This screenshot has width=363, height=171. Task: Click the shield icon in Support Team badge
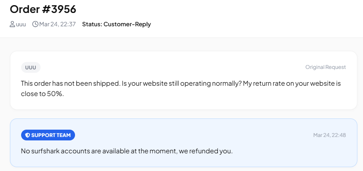tap(28, 135)
